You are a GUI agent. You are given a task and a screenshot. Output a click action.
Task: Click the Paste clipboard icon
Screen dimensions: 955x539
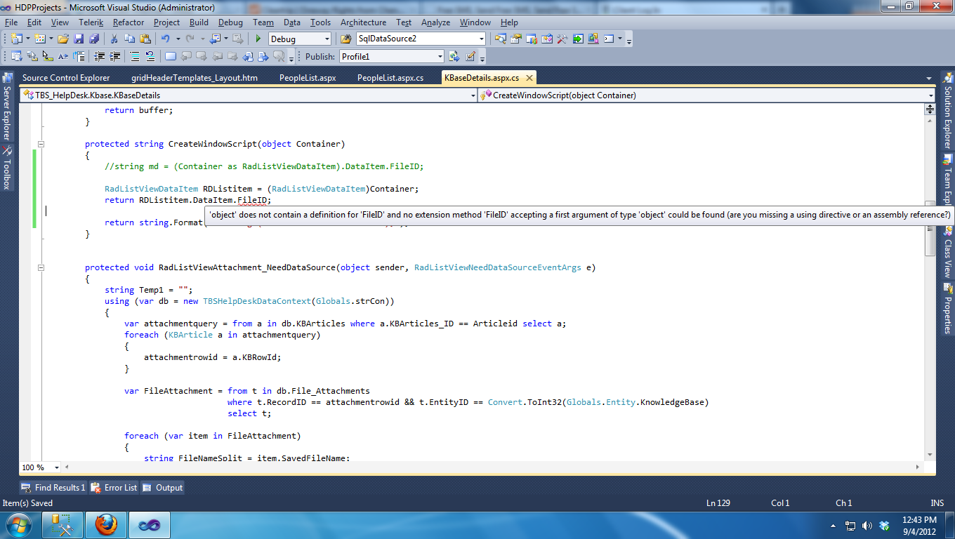tap(145, 39)
